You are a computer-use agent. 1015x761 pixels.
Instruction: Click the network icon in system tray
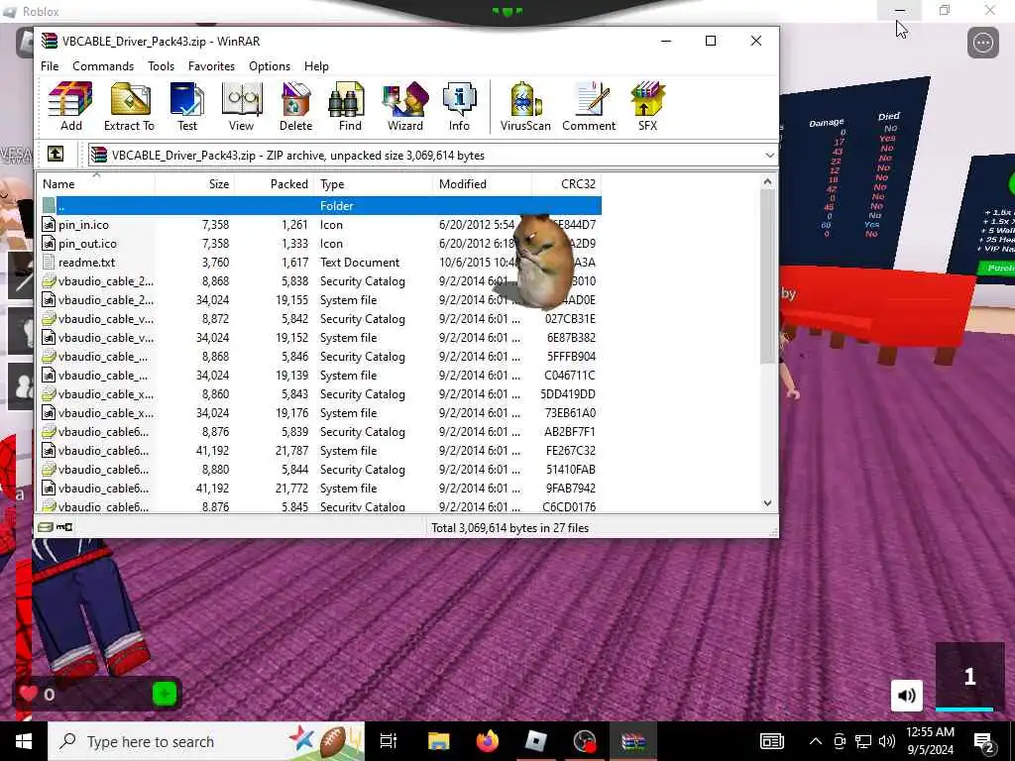863,741
